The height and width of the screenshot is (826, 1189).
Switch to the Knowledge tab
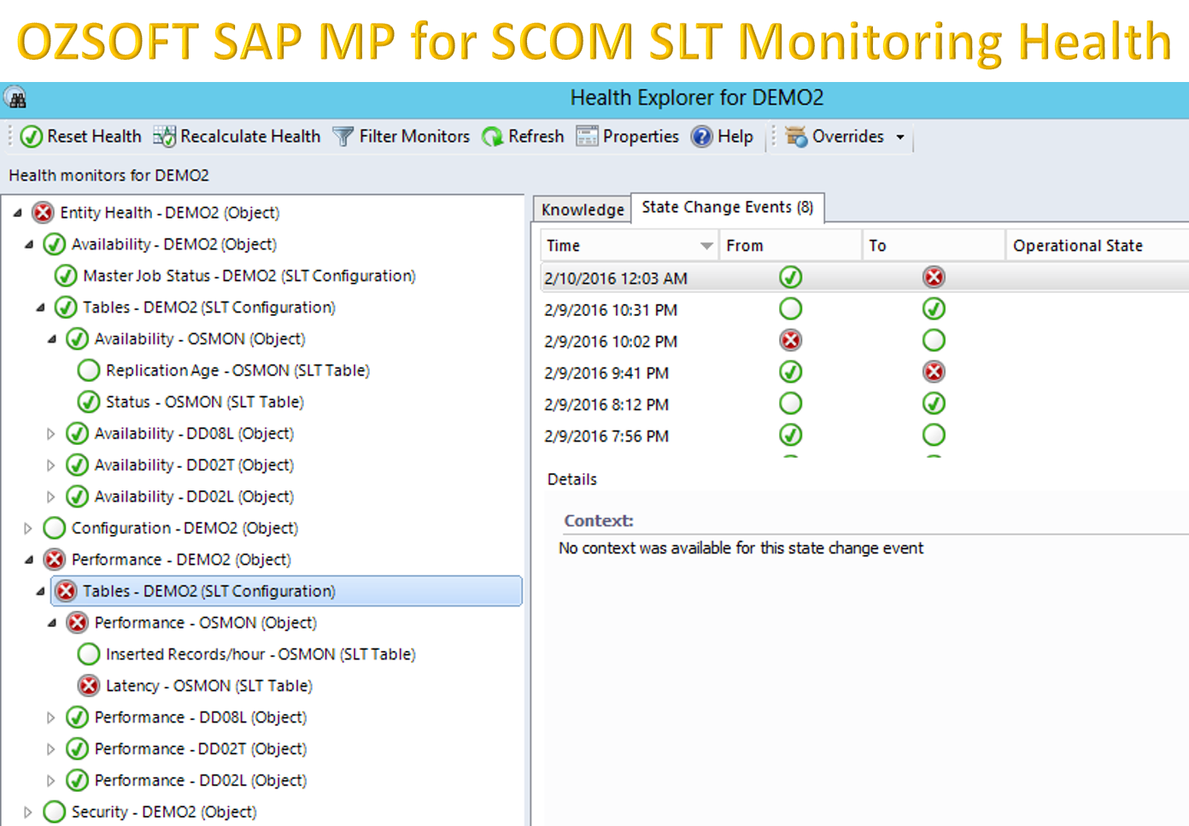coord(581,209)
